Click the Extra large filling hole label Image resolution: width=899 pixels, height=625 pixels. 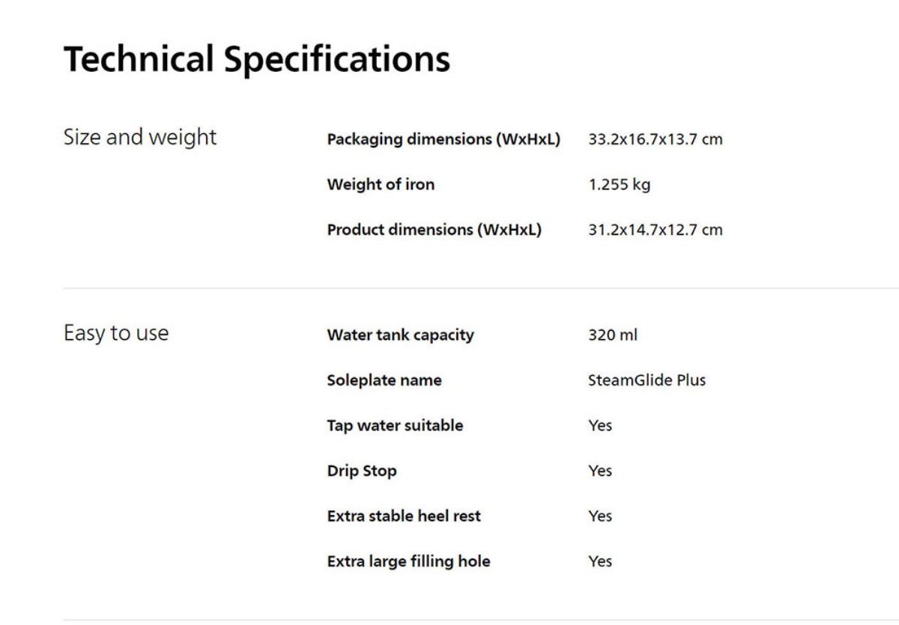point(409,561)
